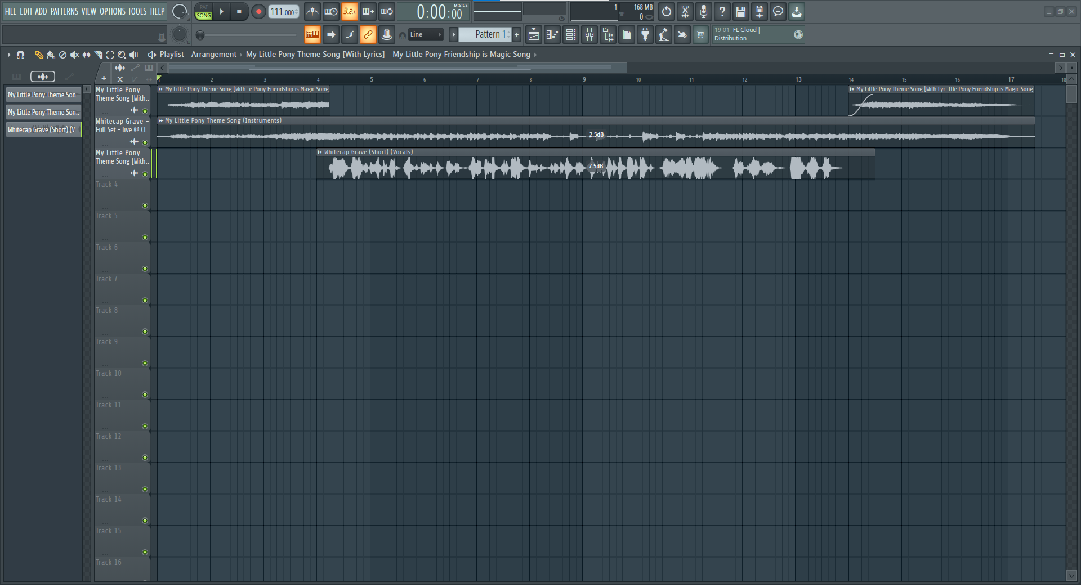1081x585 pixels.
Task: Select the Slice tool in playlist toolbar
Action: 99,55
